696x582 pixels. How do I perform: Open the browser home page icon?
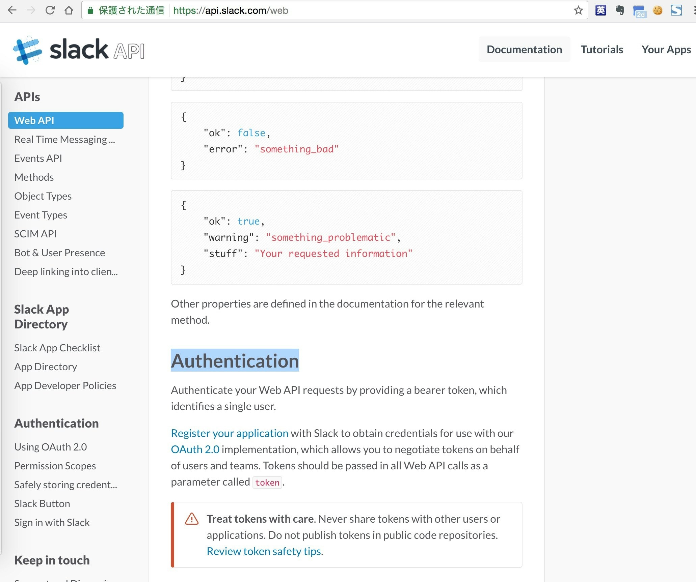[69, 10]
